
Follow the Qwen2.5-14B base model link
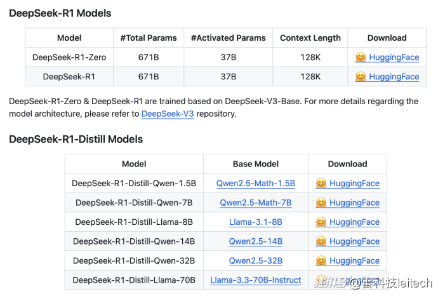(255, 241)
